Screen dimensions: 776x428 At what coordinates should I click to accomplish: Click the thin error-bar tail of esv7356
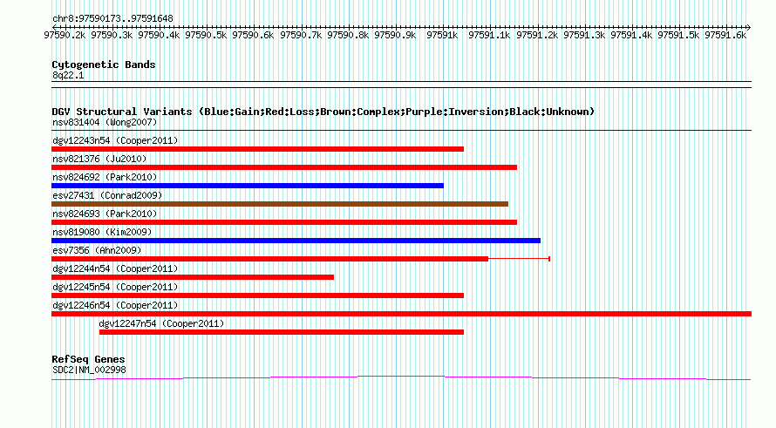pyautogui.click(x=519, y=259)
